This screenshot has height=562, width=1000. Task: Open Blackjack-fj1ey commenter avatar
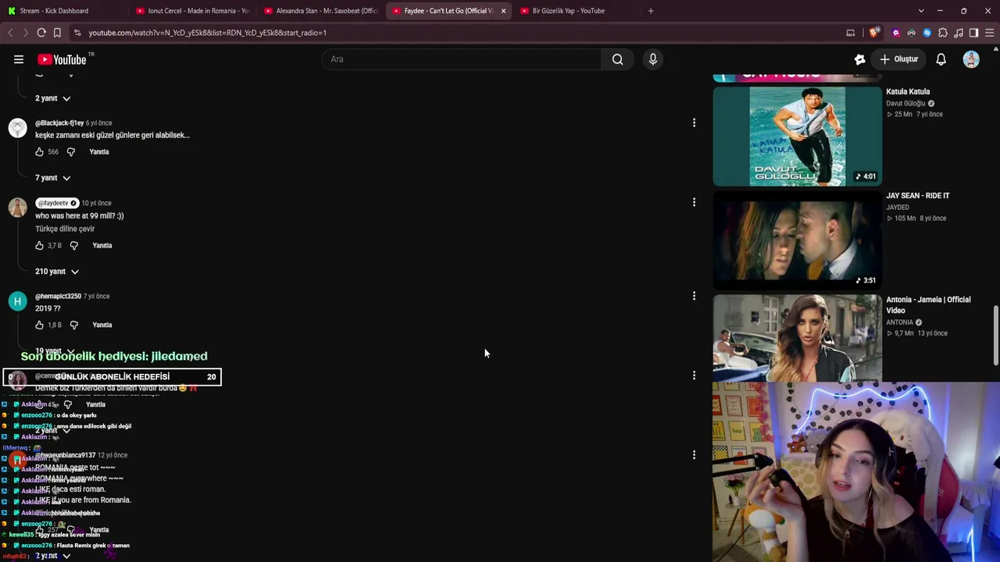pos(17,128)
